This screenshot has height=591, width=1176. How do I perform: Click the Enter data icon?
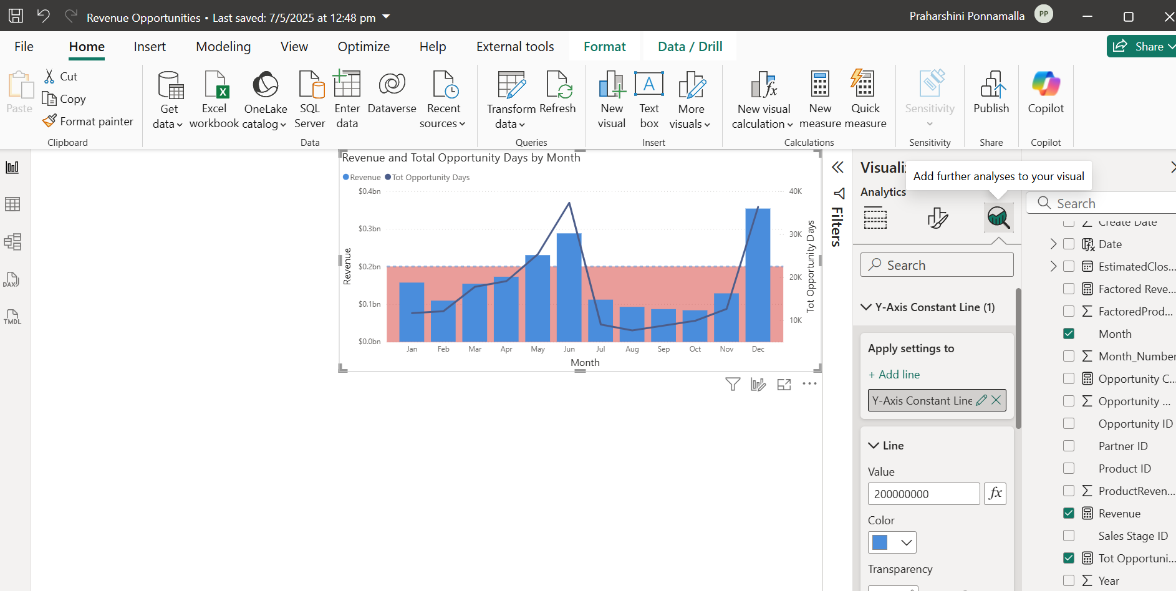point(347,84)
